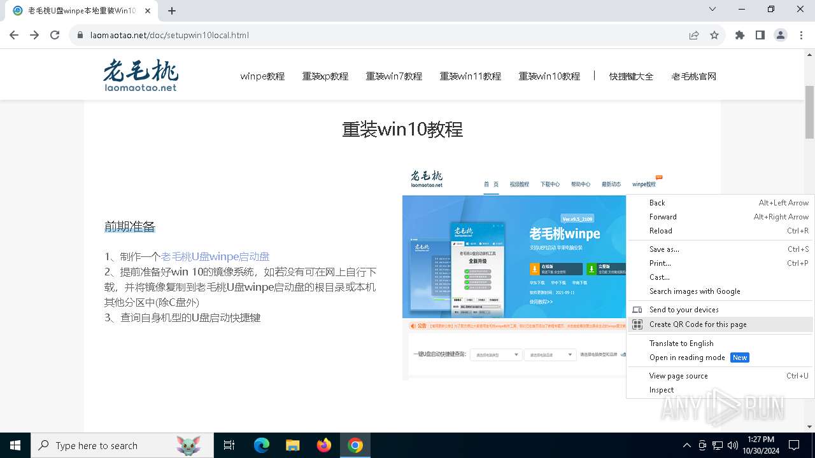The height and width of the screenshot is (458, 815).
Task: Open winpe教程 nav link
Action: (262, 76)
